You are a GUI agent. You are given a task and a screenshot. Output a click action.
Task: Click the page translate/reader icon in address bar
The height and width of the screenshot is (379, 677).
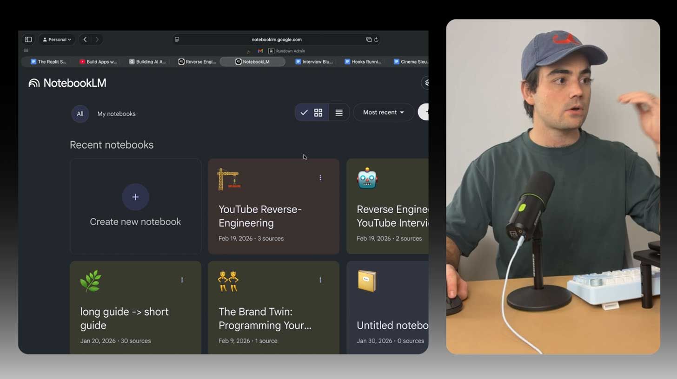(369, 39)
